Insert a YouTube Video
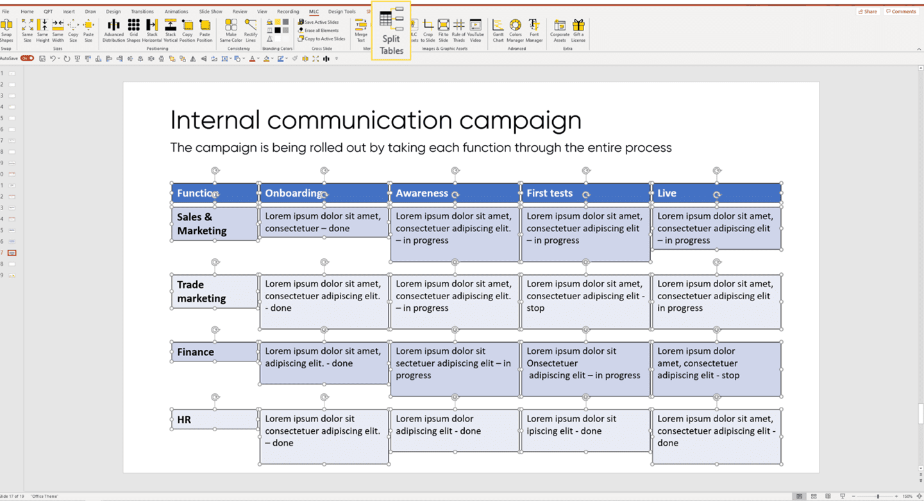Screen dimensions: 924x501 coord(475,30)
